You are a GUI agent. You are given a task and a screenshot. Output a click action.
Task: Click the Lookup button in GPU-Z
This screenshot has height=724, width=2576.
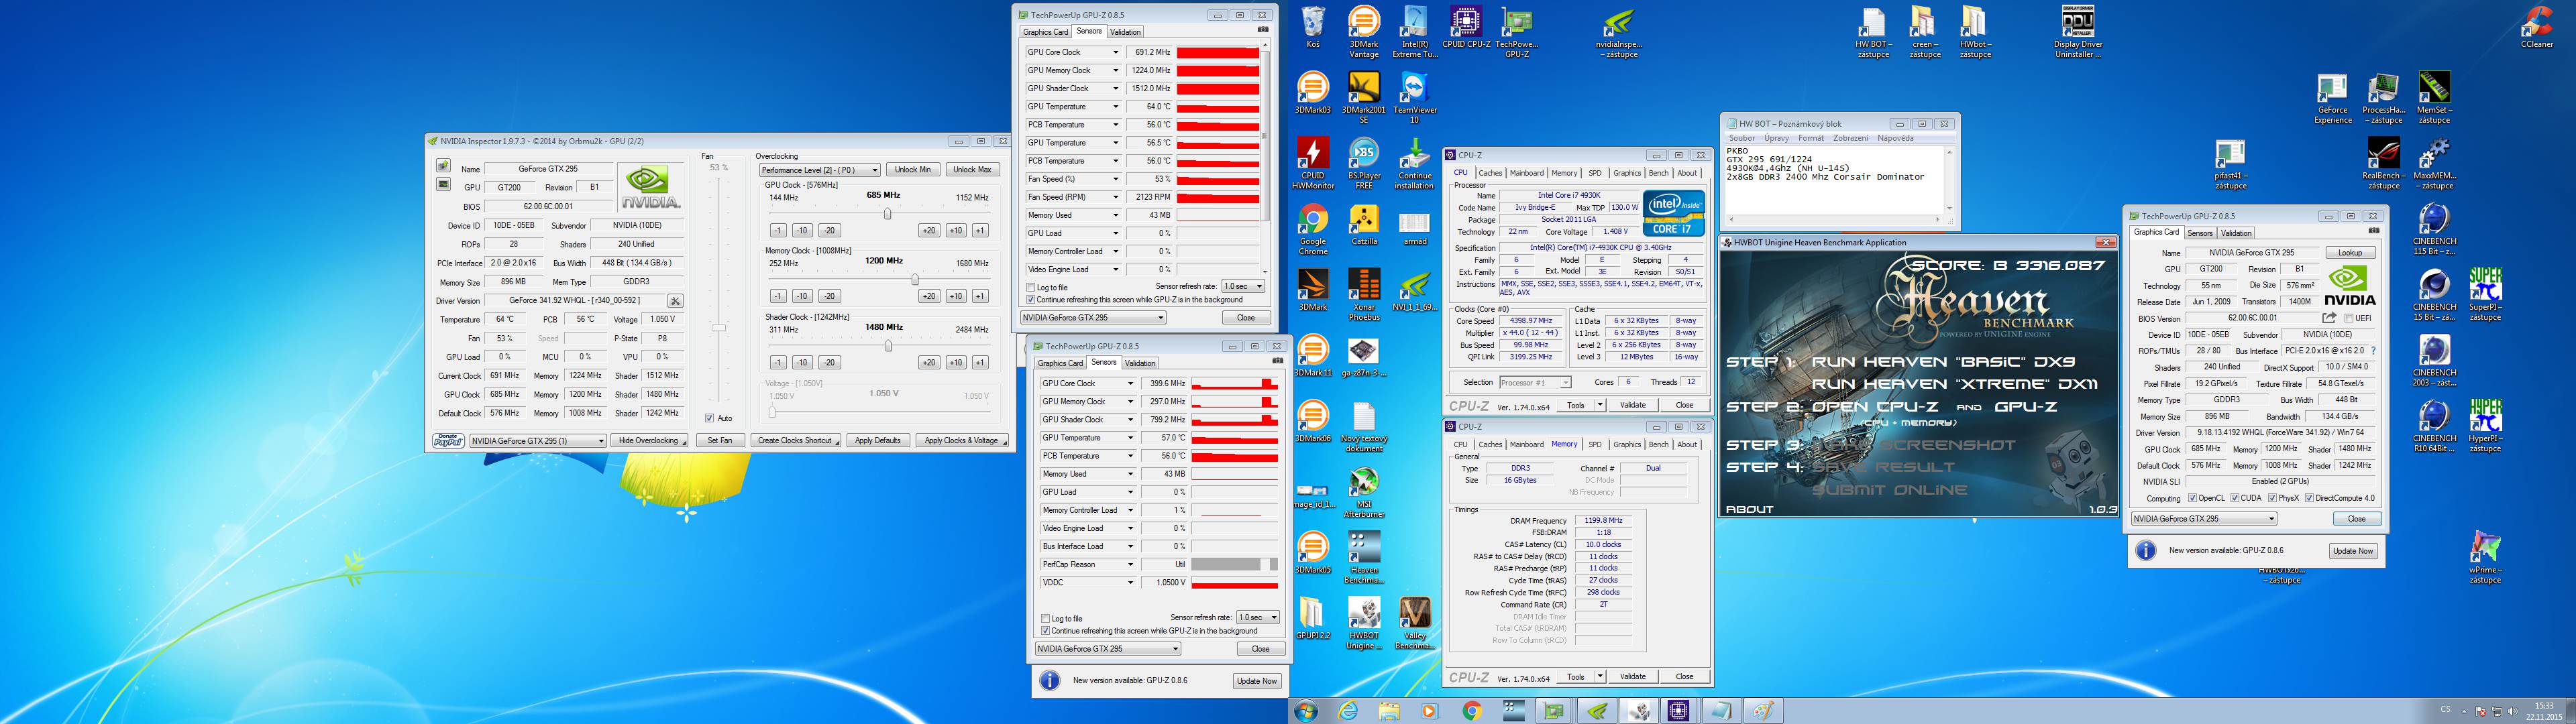2350,253
